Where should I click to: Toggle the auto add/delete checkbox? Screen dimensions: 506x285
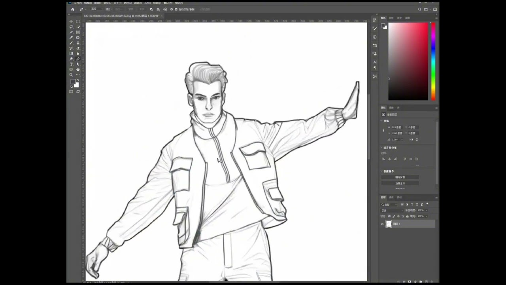[x=176, y=9]
